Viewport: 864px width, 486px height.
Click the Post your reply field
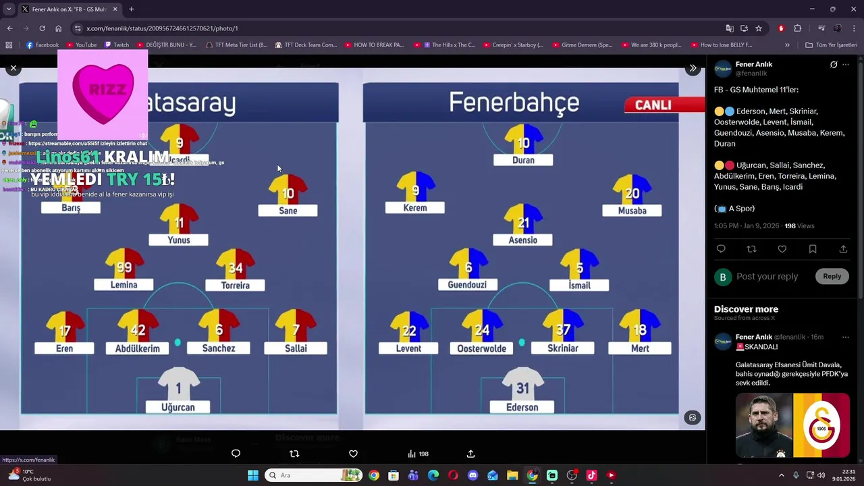coord(767,276)
